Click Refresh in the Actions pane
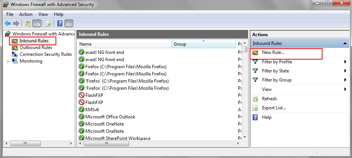Screen dimensions: 352x158 pyautogui.click(x=269, y=99)
